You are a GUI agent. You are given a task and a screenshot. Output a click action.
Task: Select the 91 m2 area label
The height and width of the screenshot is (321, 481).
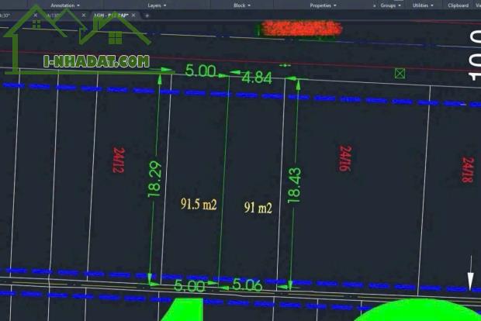pos(258,208)
